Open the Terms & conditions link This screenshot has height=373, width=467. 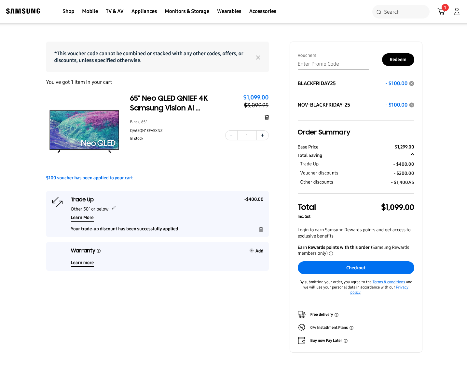coord(389,282)
